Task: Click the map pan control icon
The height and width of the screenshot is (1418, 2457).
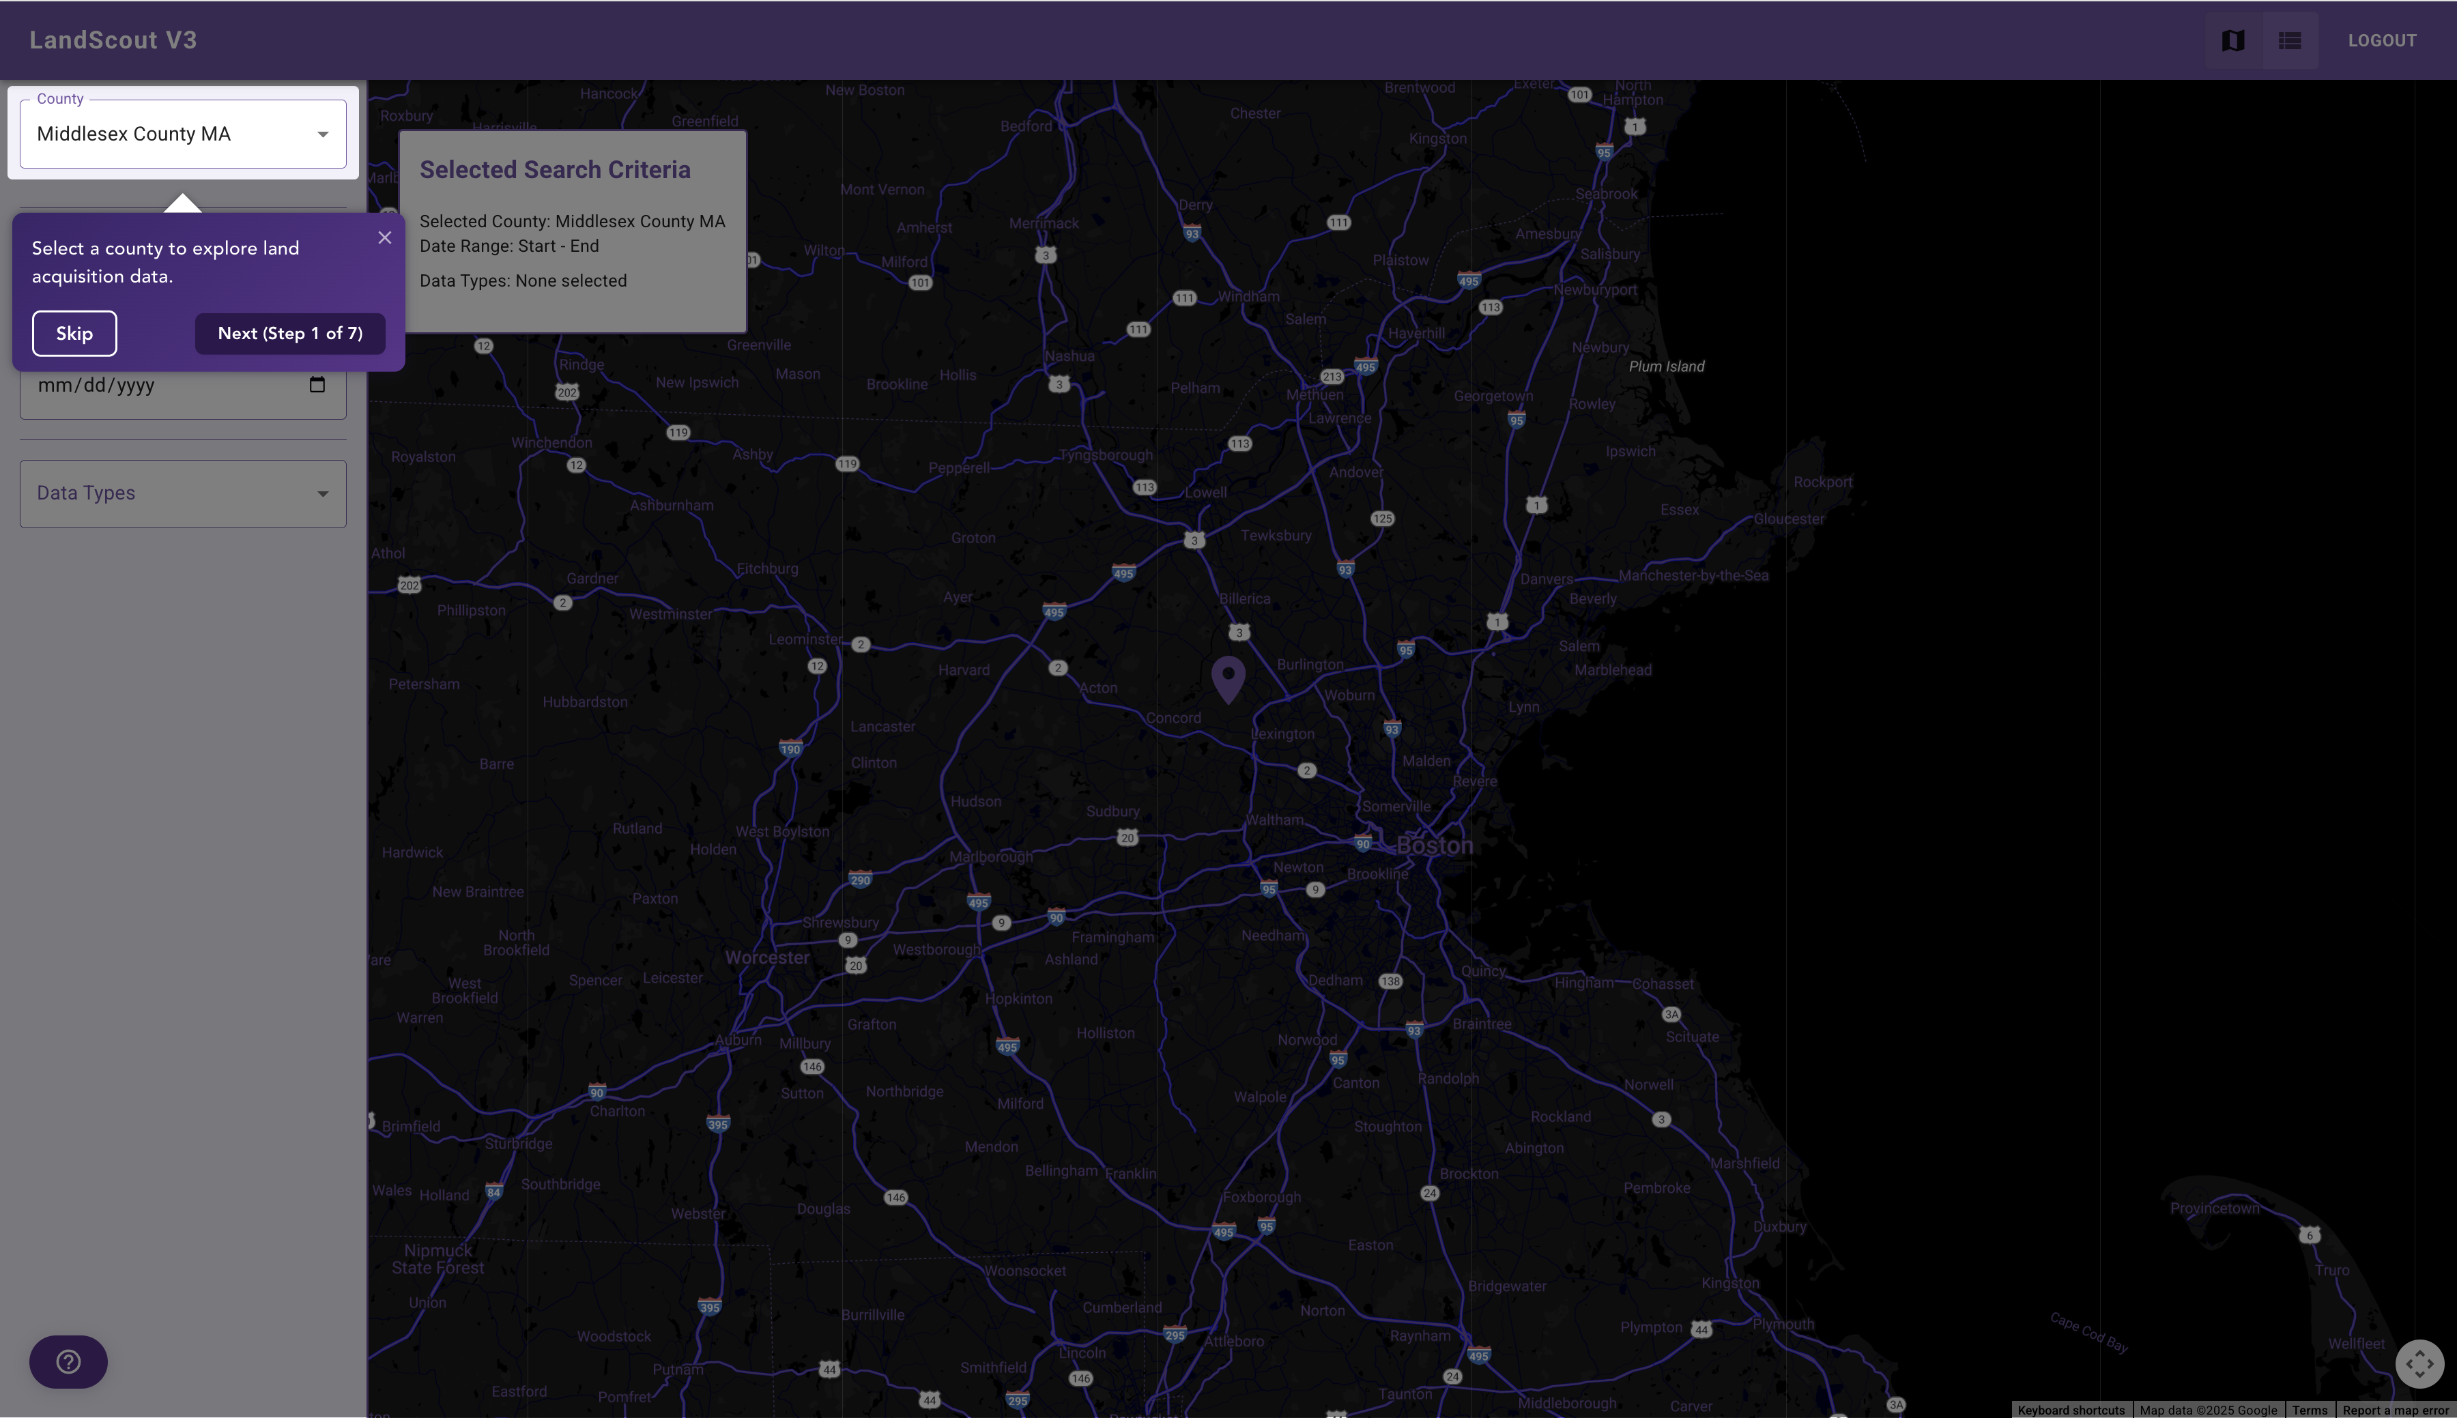Action: point(2419,1363)
